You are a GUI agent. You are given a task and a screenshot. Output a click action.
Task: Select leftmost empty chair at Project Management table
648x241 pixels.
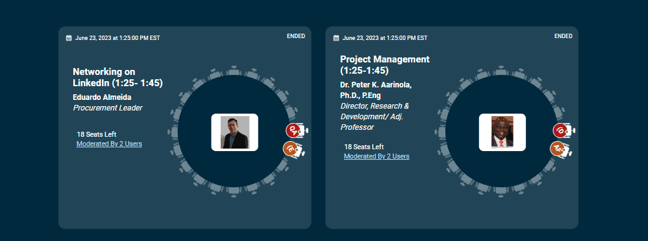tap(440, 131)
